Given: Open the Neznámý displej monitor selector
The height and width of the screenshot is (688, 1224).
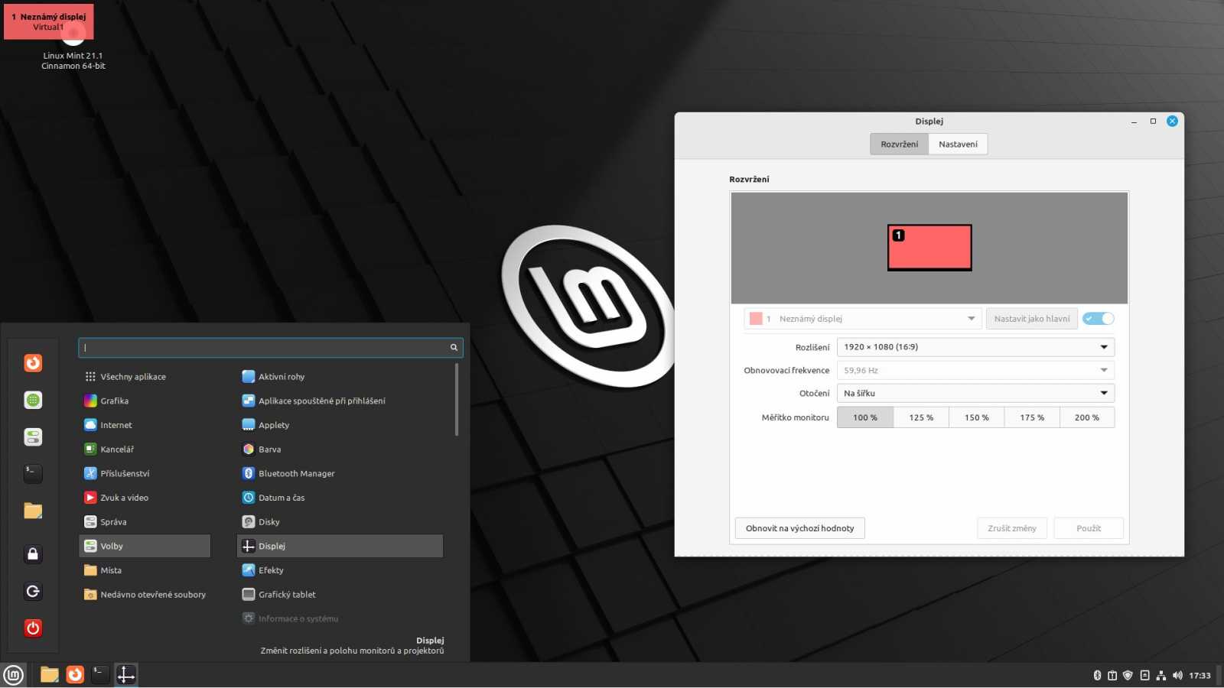Looking at the screenshot, I should 863,319.
